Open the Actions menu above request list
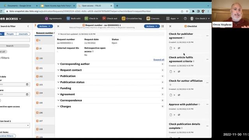Screen dimensions: 249x140 click(45, 26)
